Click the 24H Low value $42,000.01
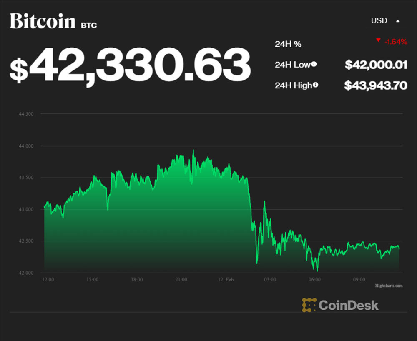 (x=376, y=65)
